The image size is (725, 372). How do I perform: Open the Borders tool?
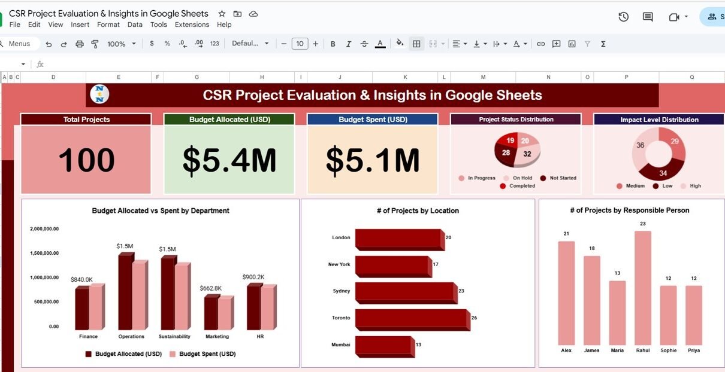(416, 44)
